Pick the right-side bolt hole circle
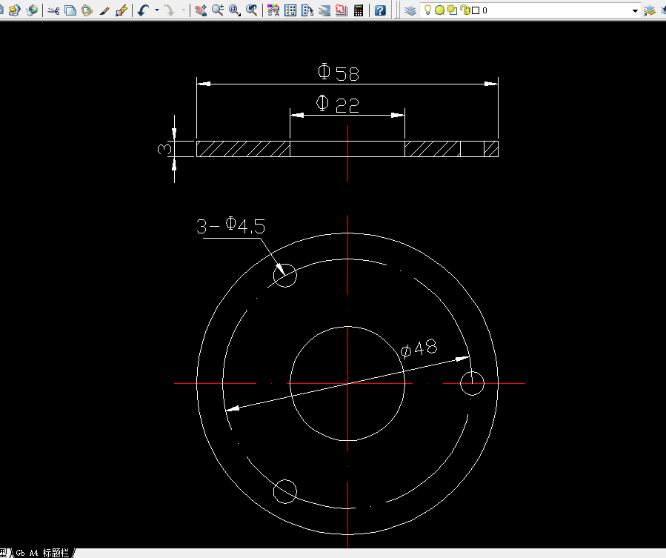Screen dimensions: 666x558 click(473, 383)
